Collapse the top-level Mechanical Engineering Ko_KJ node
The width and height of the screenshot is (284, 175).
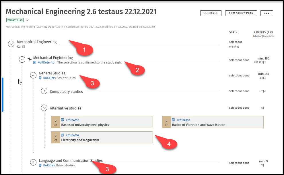pos(11,44)
